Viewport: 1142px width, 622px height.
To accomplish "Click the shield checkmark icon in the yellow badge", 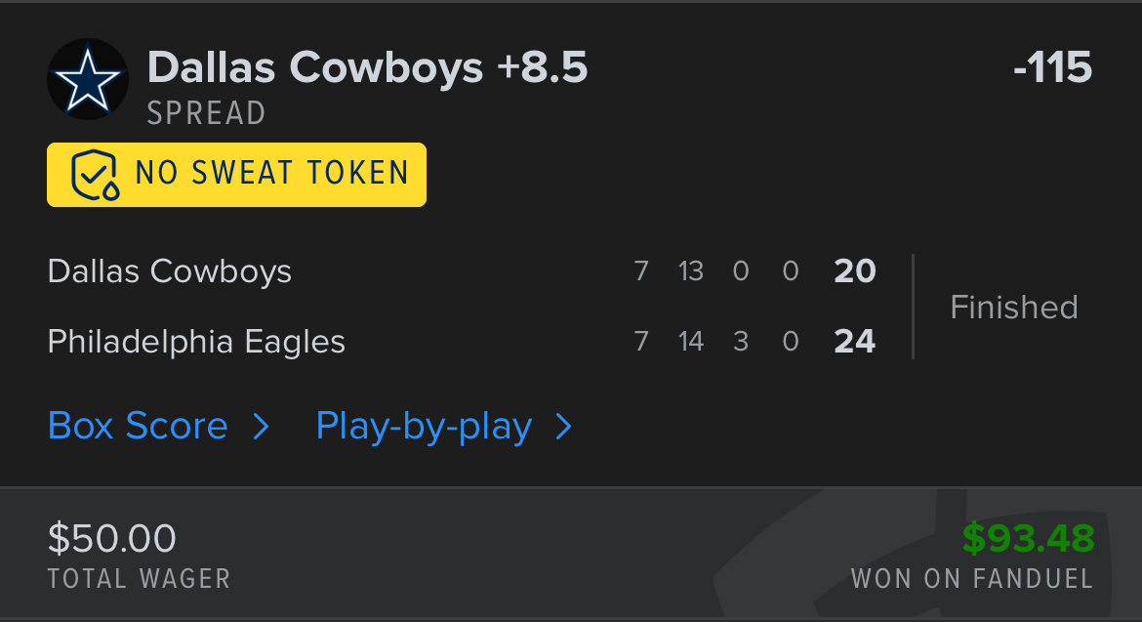I will pyautogui.click(x=94, y=175).
